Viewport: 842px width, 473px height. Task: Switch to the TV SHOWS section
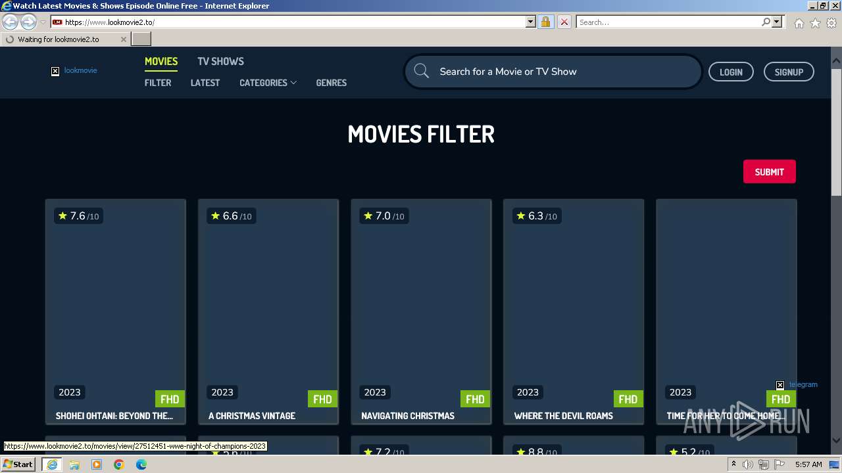point(220,61)
